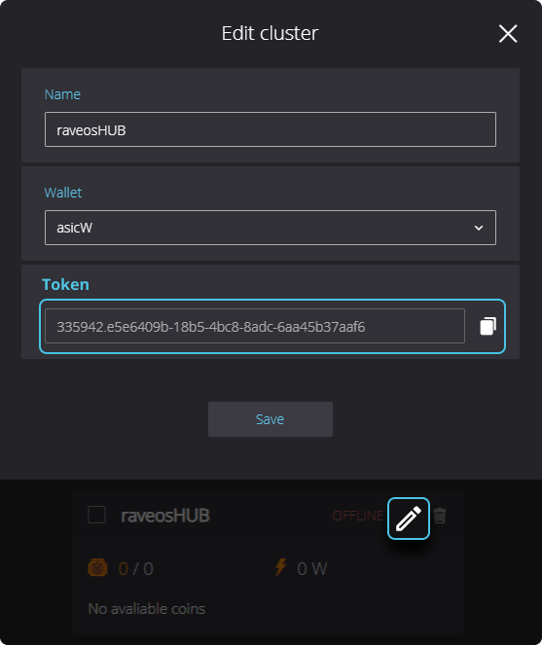Click the token field with 335942 value

click(x=255, y=326)
